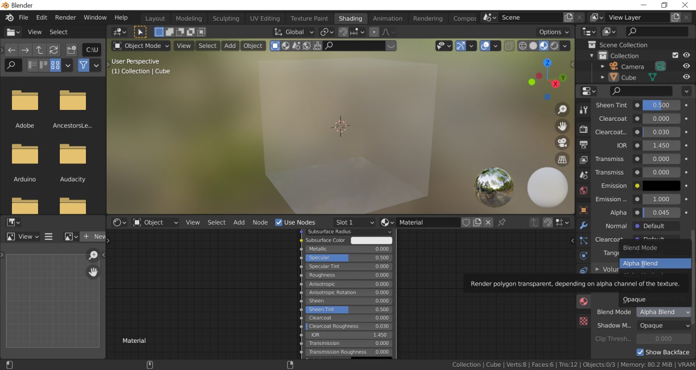Toggle camera view gizmo in viewport
Viewport: 696px width, 370px height.
point(562,143)
